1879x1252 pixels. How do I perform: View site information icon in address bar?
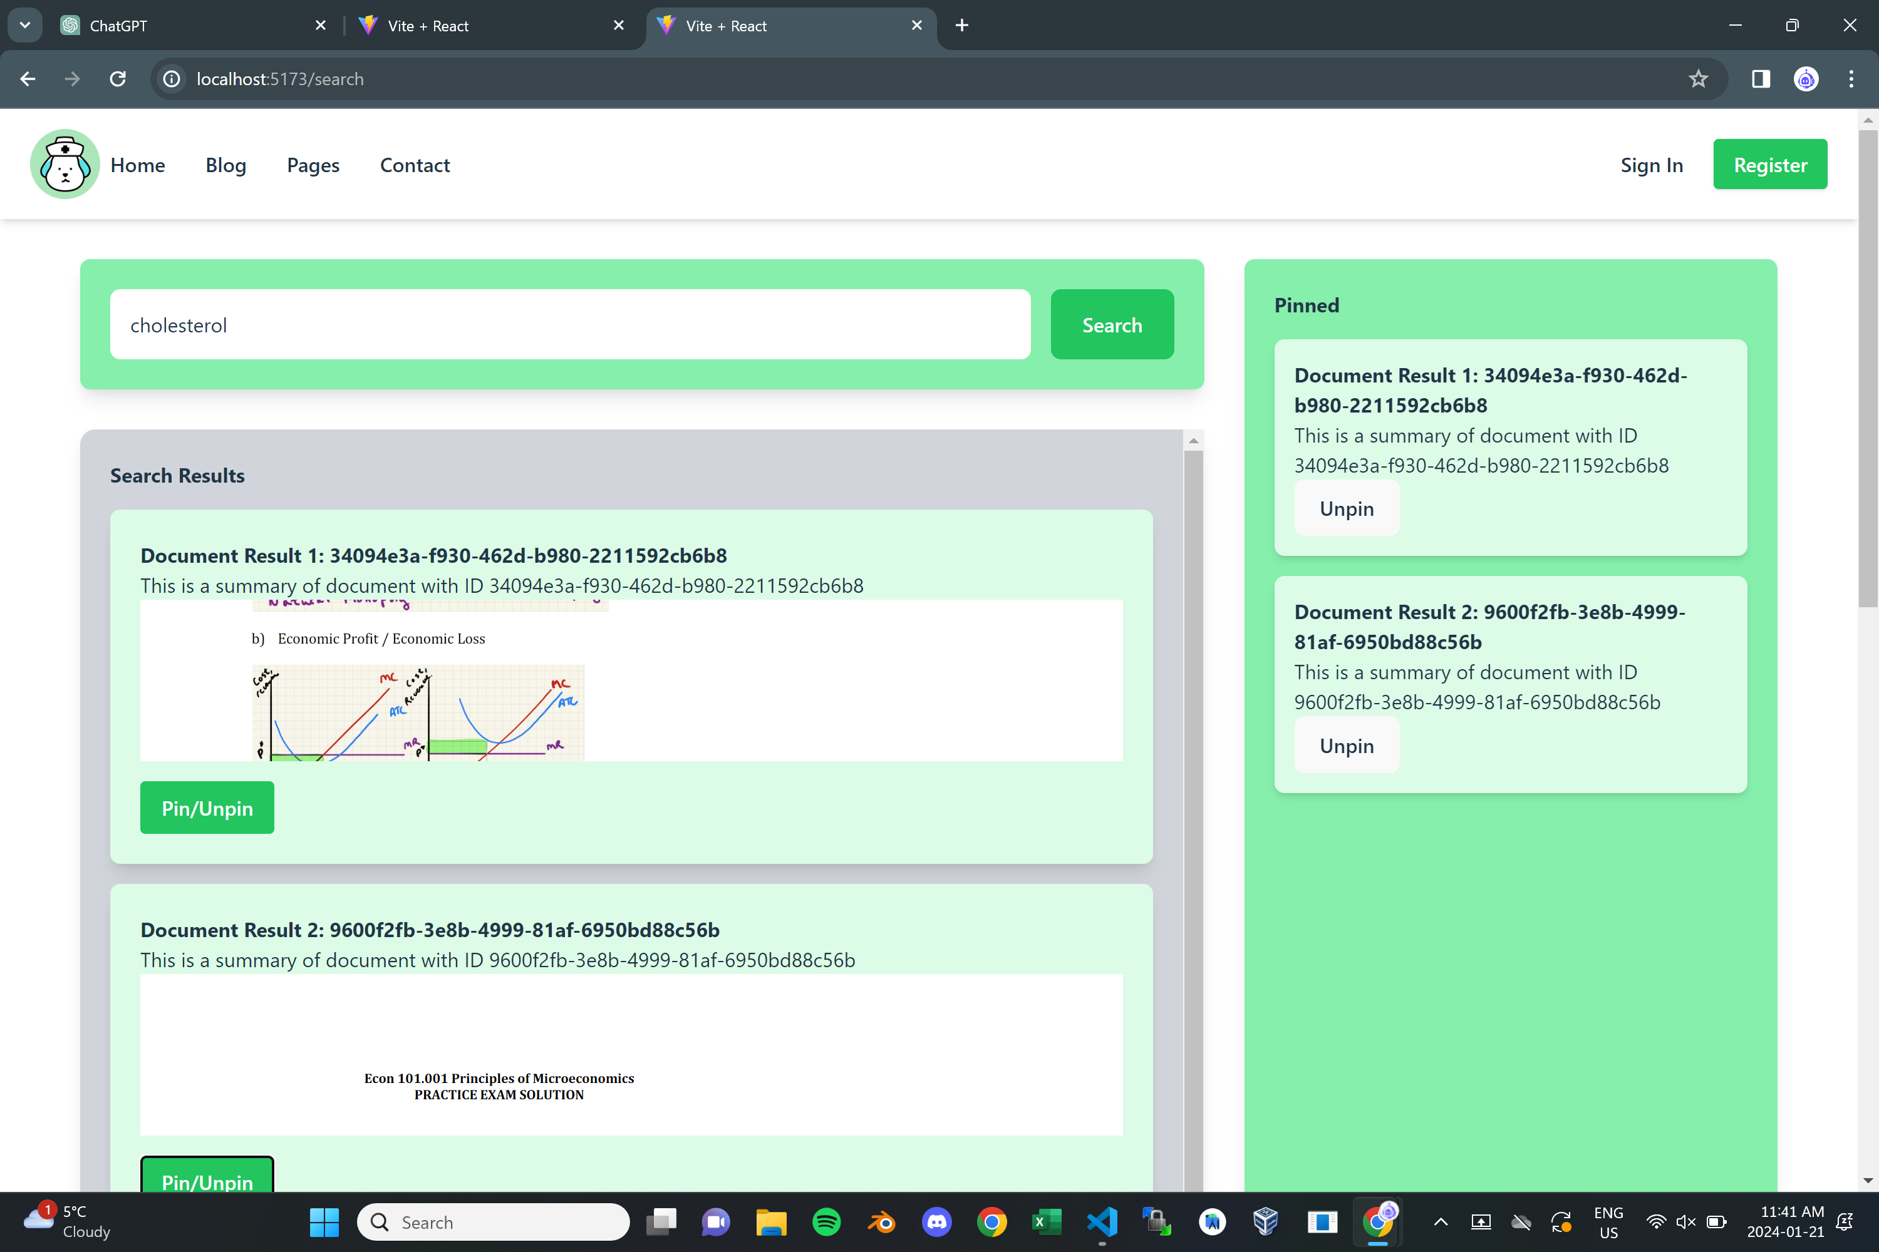[x=172, y=79]
